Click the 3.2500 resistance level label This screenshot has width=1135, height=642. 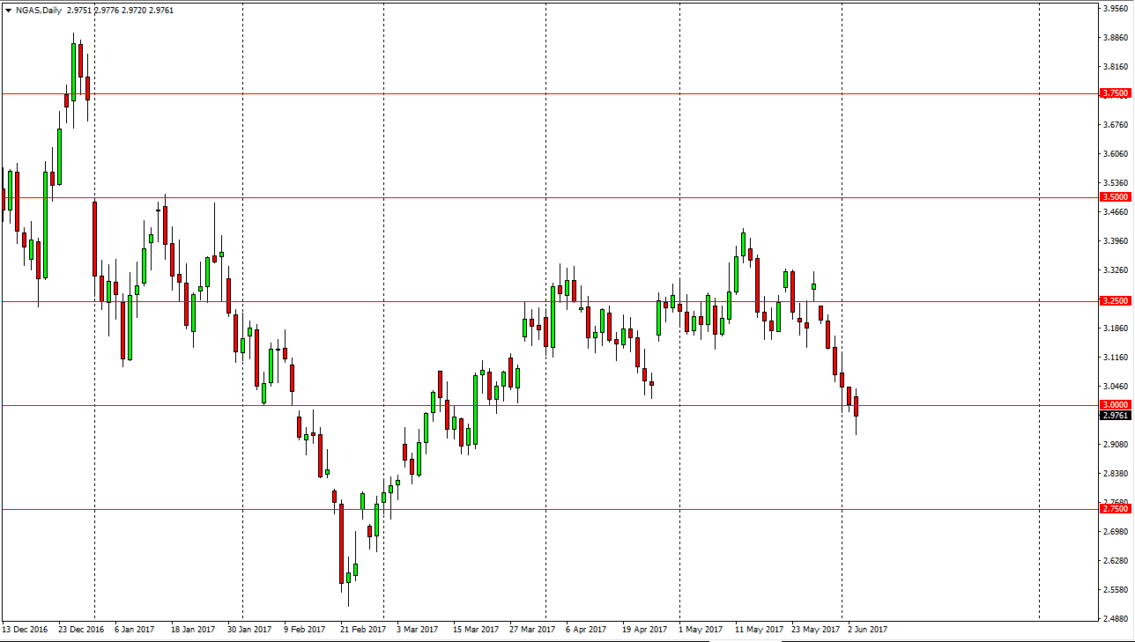coord(1116,299)
